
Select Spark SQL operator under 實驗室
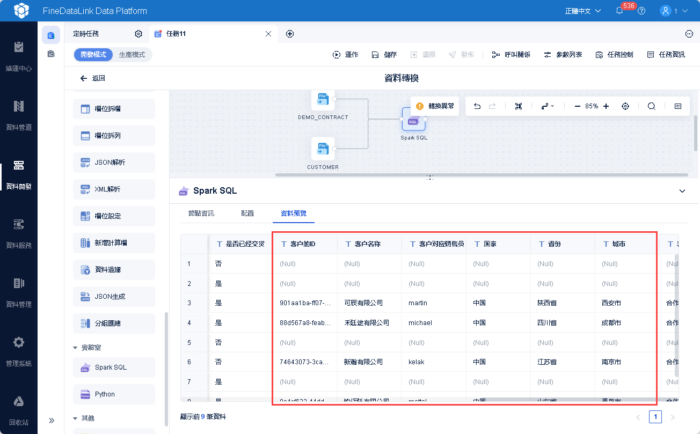click(x=114, y=367)
